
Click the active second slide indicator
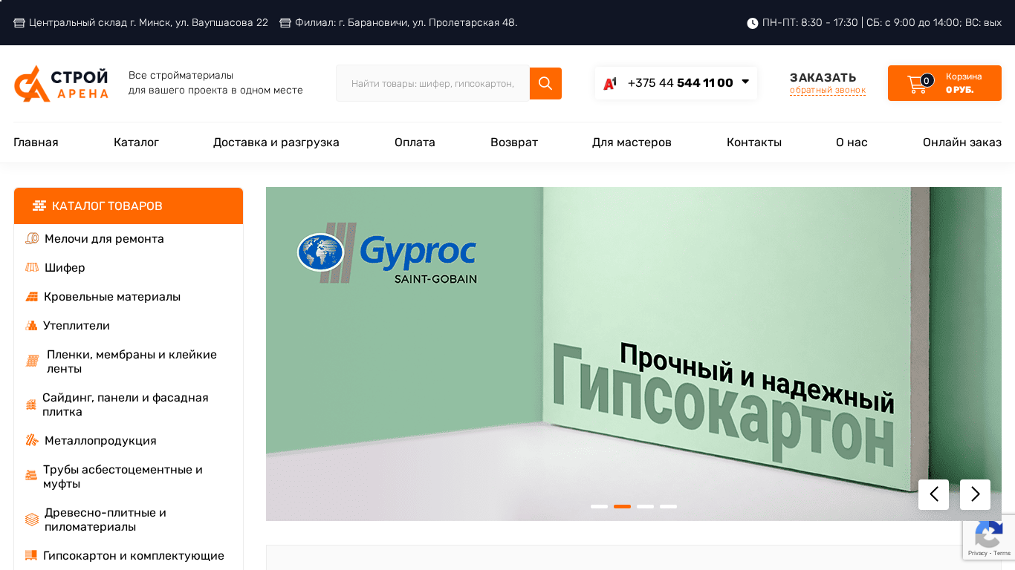tap(622, 506)
